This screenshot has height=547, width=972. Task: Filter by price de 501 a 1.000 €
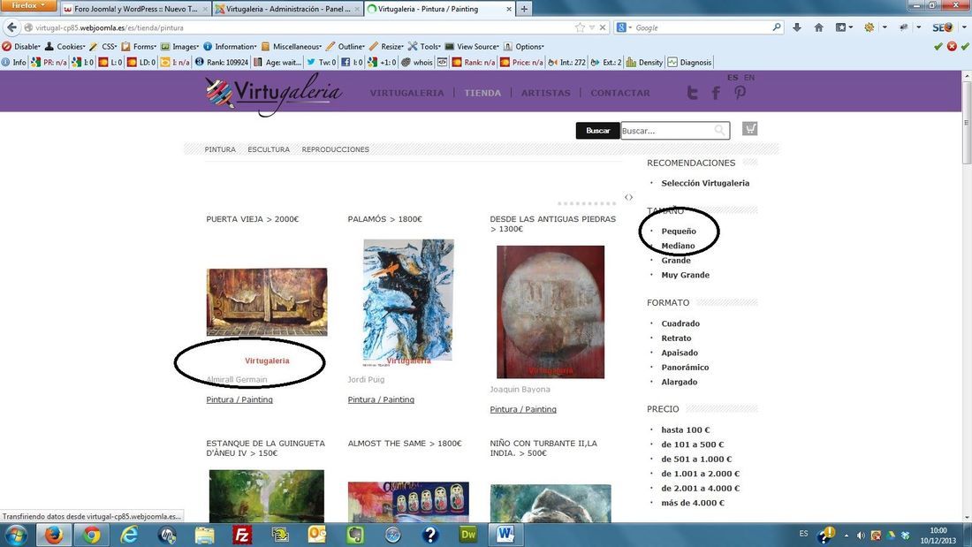[696, 459]
